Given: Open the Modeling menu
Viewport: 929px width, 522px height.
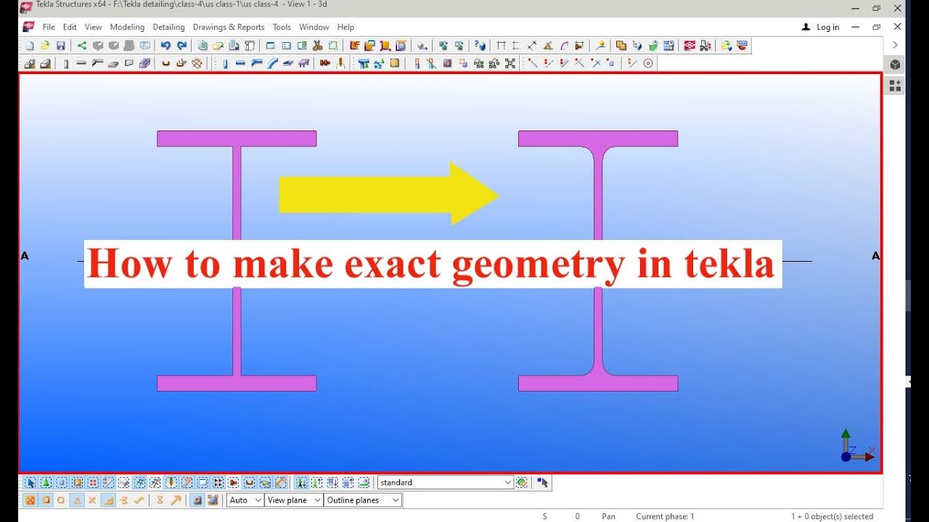Looking at the screenshot, I should [x=128, y=27].
